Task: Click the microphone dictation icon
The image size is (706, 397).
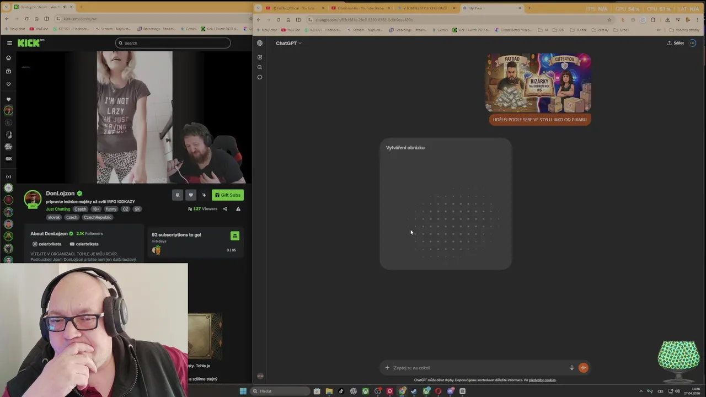Action: [572, 368]
